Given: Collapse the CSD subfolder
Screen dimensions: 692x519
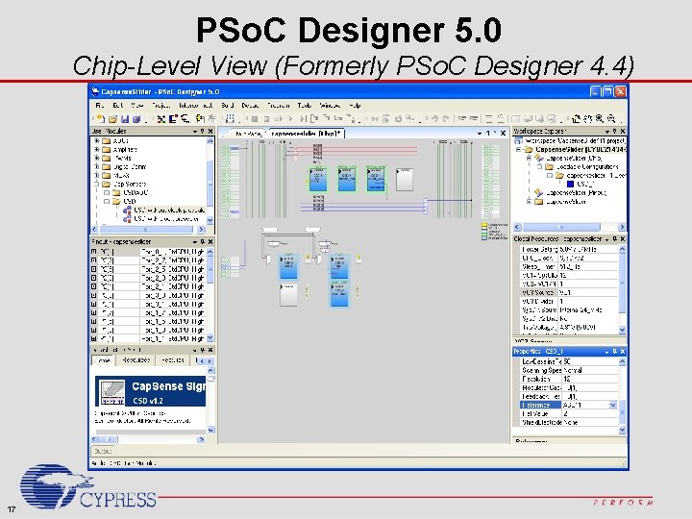Looking at the screenshot, I should click(x=107, y=201).
